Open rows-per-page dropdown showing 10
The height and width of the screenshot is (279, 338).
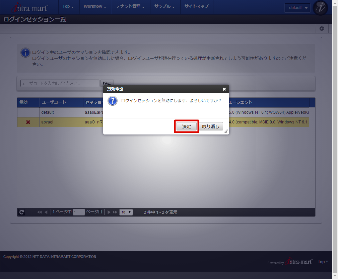point(126,212)
